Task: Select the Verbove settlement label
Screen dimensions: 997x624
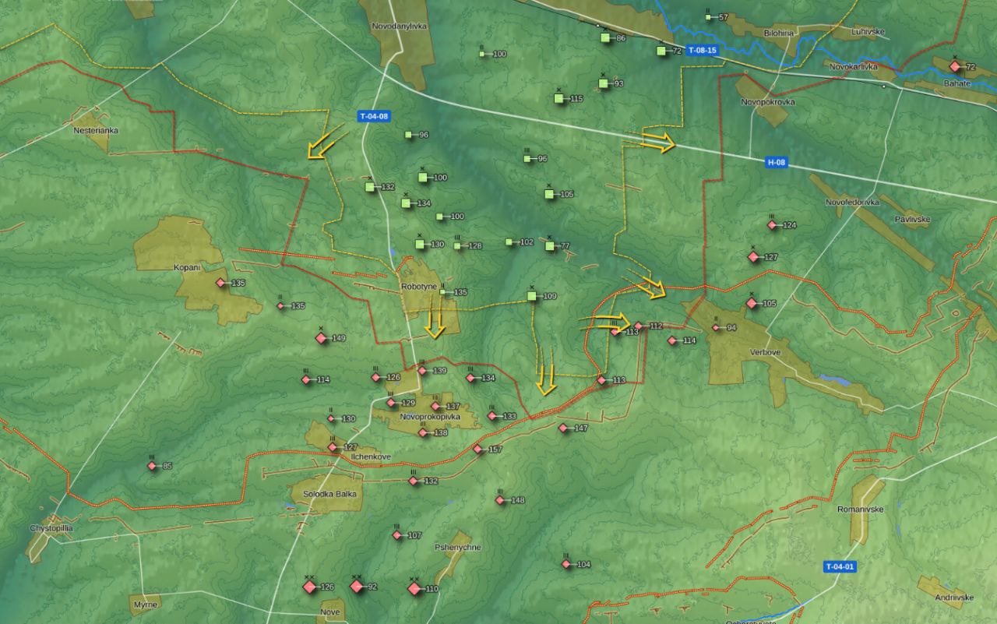Action: pyautogui.click(x=743, y=352)
